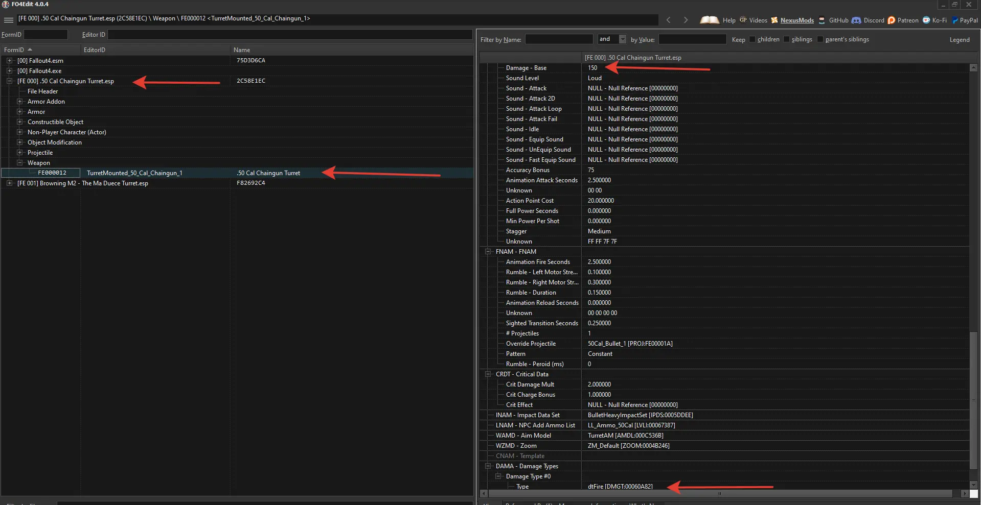Image resolution: width=981 pixels, height=505 pixels.
Task: Sort by the EditorID column header
Action: [155, 50]
